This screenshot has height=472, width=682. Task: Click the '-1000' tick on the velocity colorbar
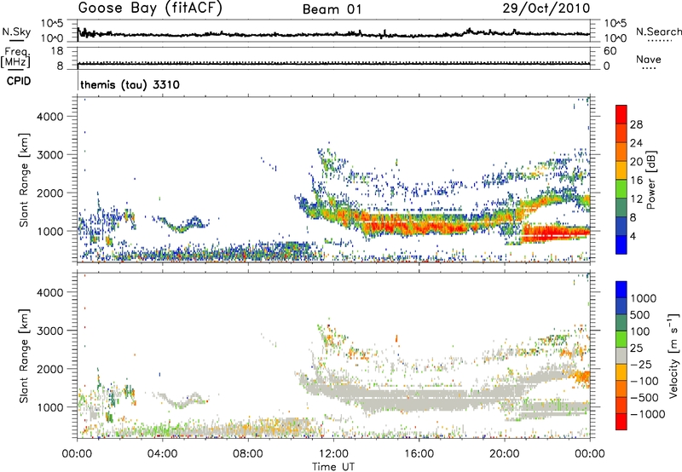click(x=647, y=414)
